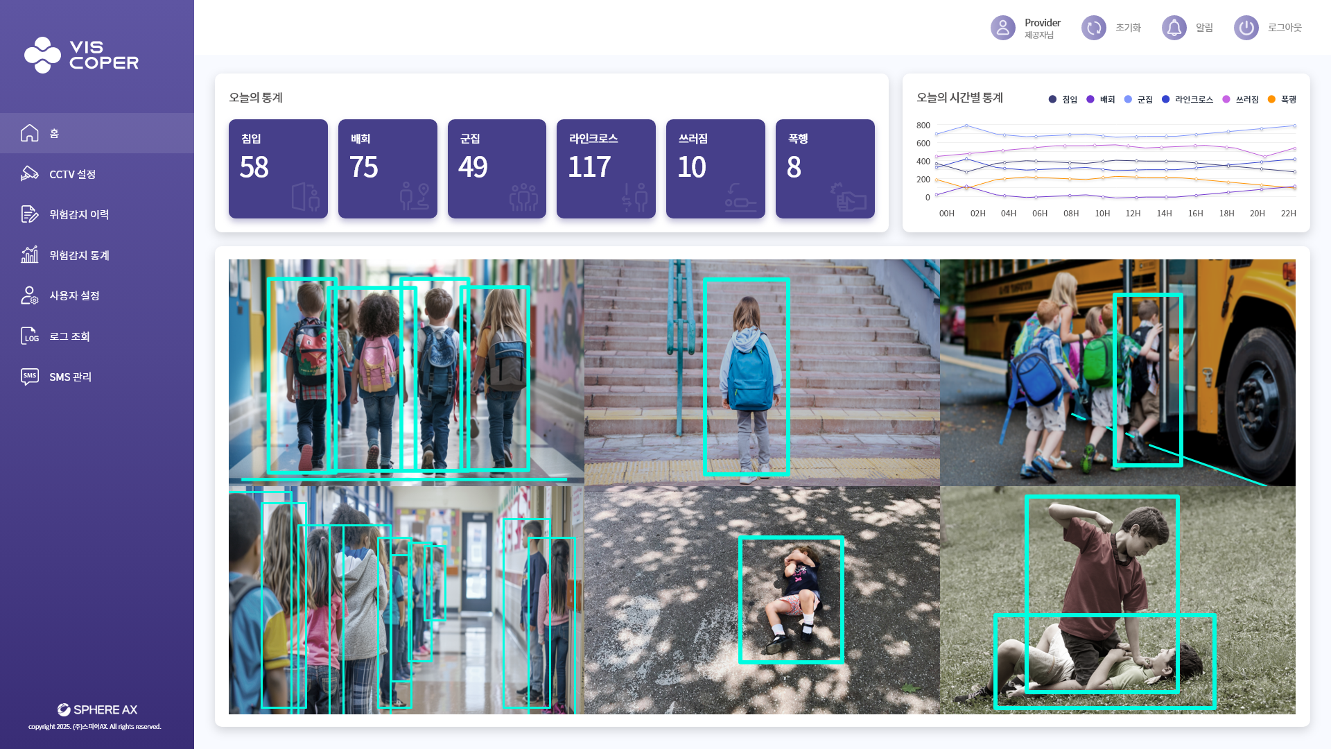
Task: Open the 위험감지 이력 menu
Action: coord(79,214)
